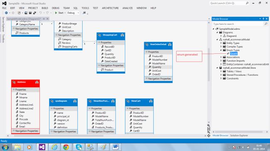
Task: Expand Associations node in Model Browser
Action: click(221, 57)
